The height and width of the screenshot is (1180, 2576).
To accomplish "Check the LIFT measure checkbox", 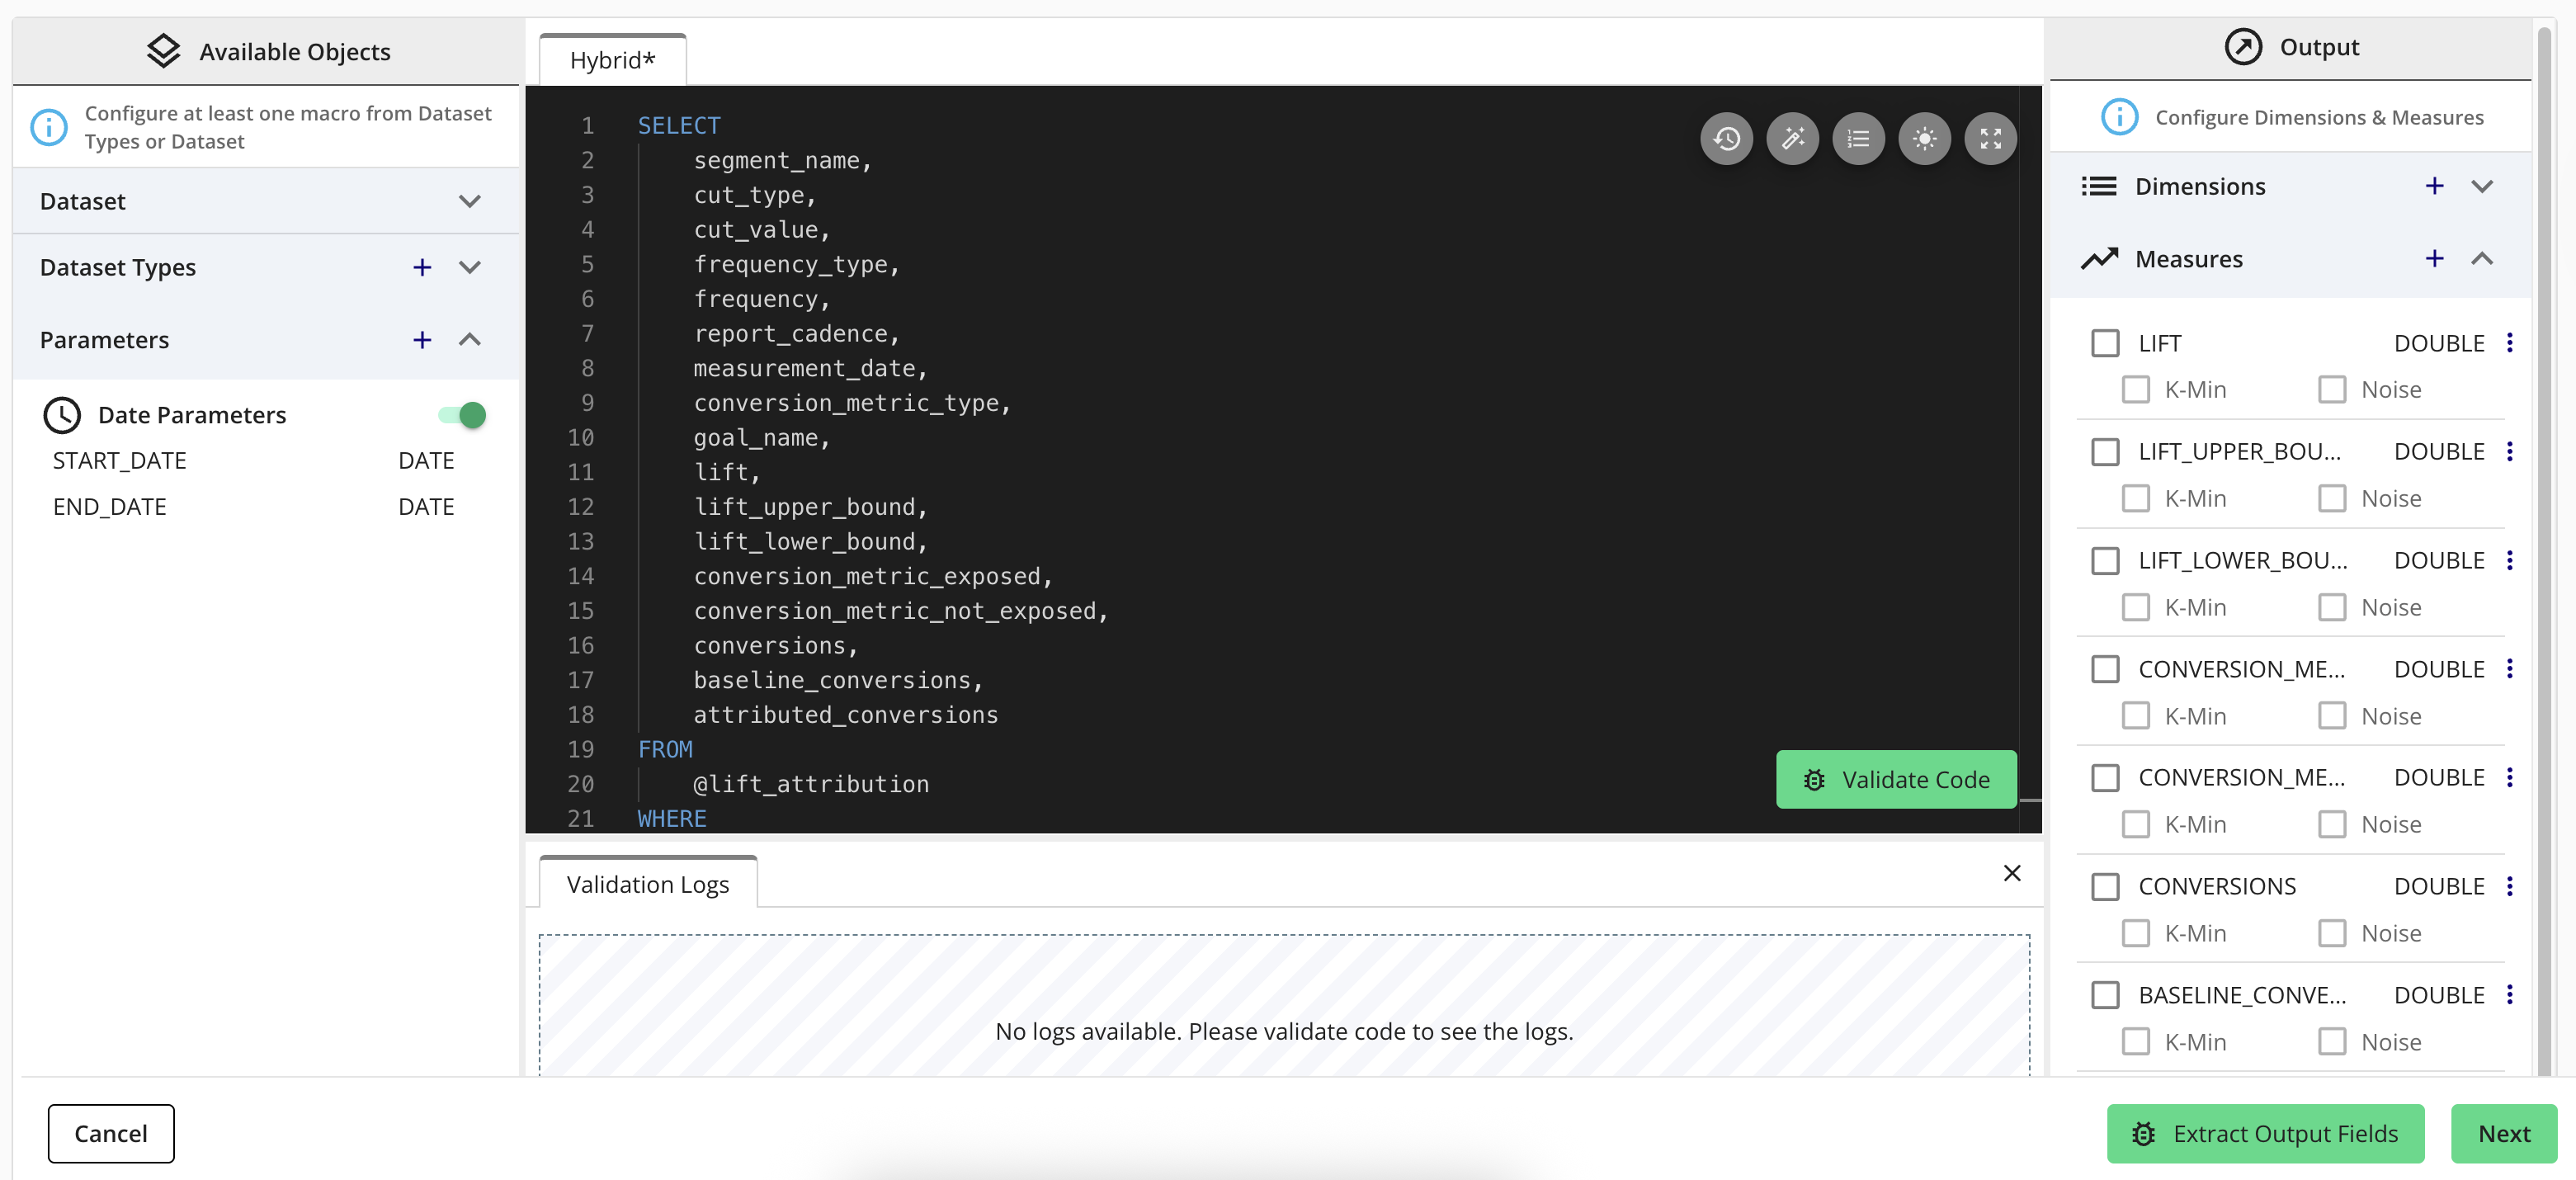I will [2105, 343].
